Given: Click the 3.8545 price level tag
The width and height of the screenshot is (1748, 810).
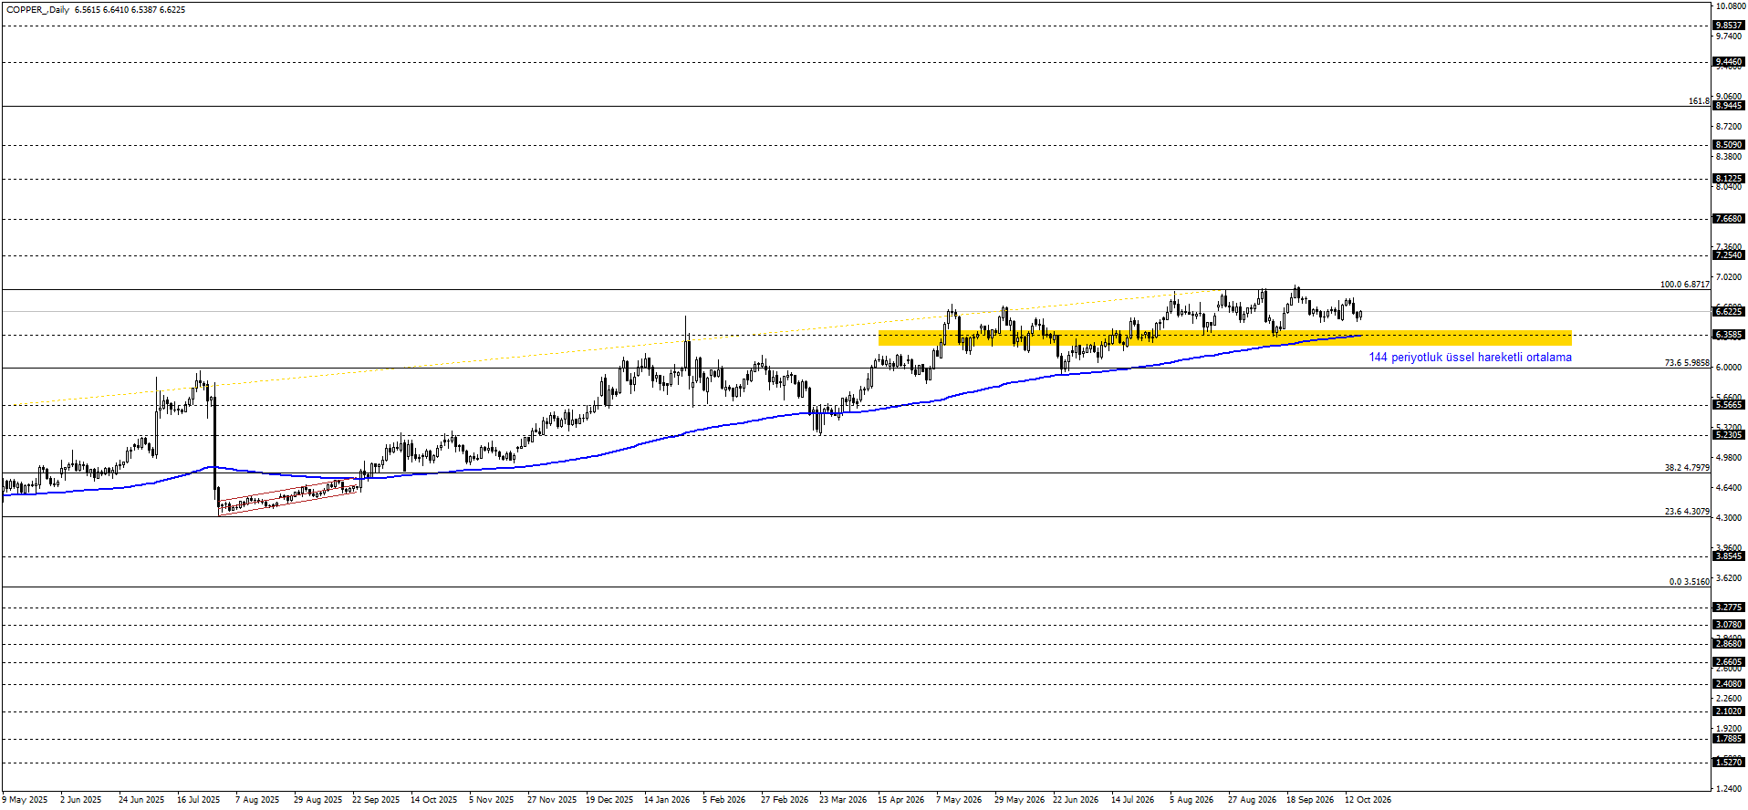Looking at the screenshot, I should coord(1729,556).
